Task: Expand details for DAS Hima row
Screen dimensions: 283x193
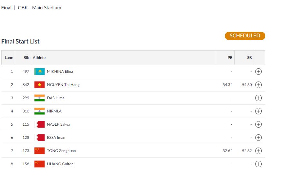Action: click(258, 98)
